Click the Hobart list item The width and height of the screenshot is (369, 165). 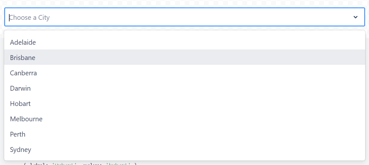tap(20, 104)
